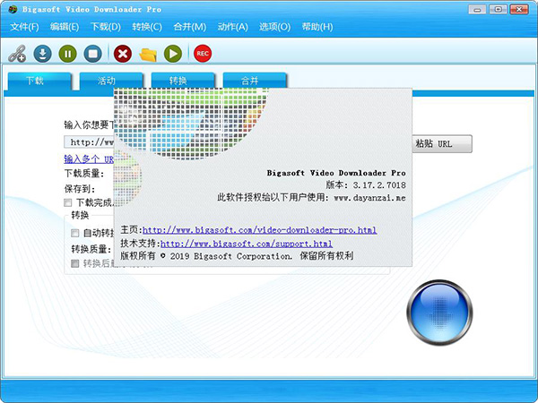This screenshot has height=403, width=538.
Task: Click the 转换质量 label
Action: 91,249
